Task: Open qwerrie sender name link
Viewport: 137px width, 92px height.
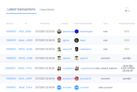Action: coord(66,58)
